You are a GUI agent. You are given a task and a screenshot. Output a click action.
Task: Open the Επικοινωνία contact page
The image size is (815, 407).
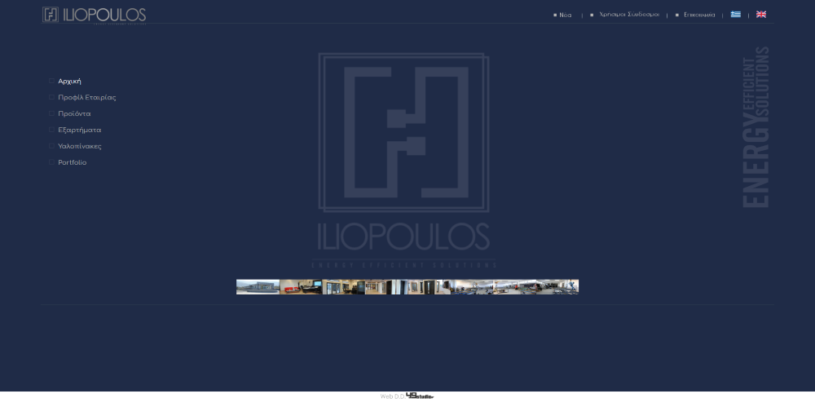pos(699,15)
